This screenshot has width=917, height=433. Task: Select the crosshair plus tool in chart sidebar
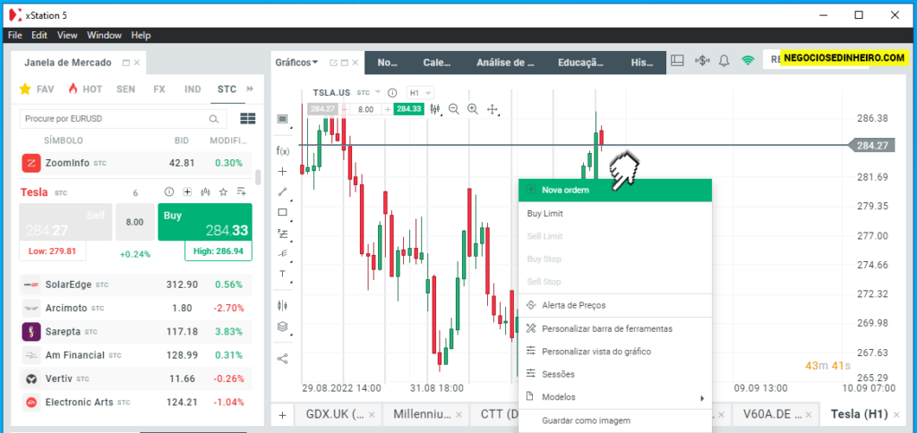tap(282, 171)
